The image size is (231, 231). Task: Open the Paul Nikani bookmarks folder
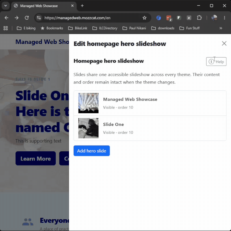pos(134,28)
